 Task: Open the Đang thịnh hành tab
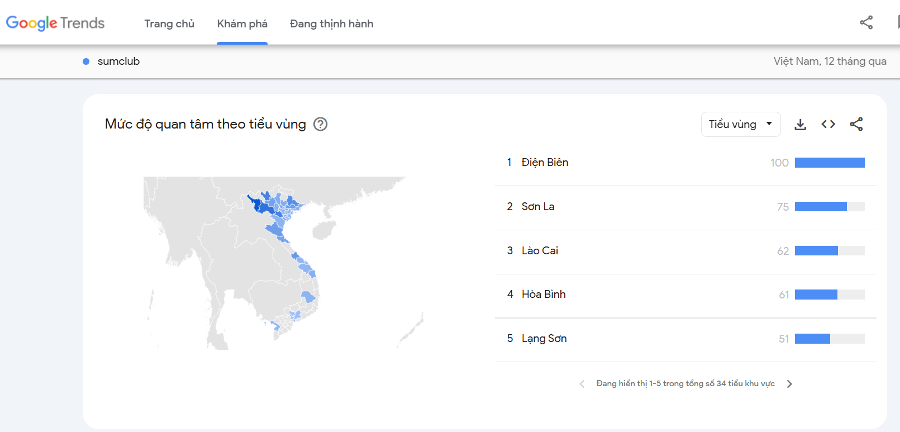[331, 23]
